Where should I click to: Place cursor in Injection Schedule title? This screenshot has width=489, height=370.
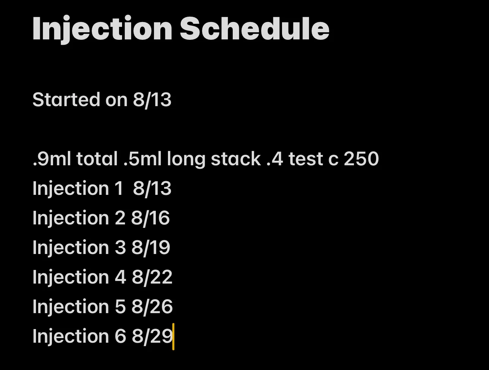coord(181,29)
